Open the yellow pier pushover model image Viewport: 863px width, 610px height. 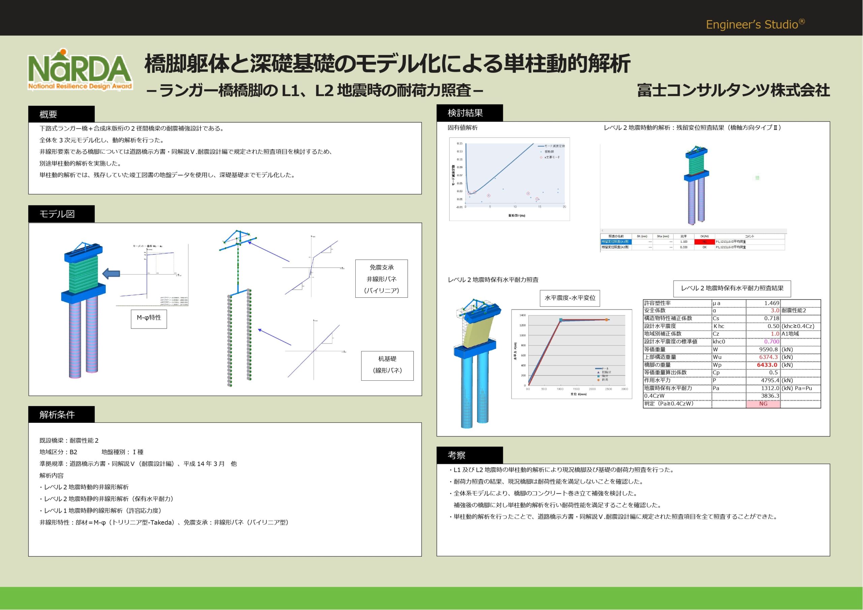pos(477,363)
